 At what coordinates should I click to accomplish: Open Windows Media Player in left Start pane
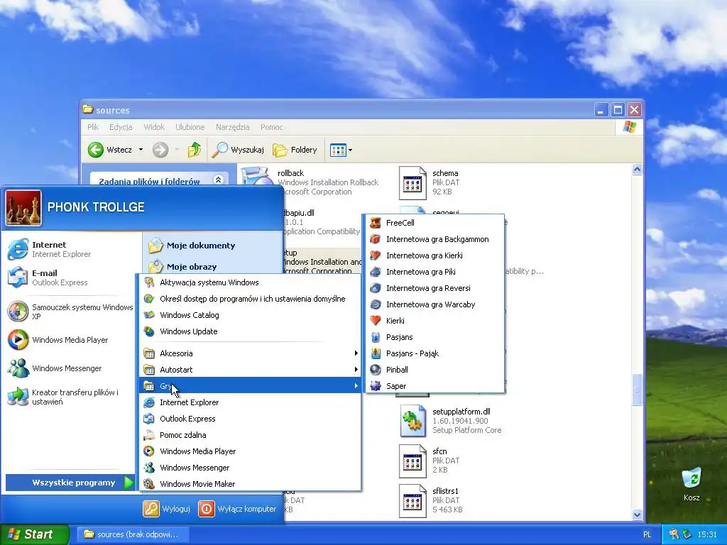[70, 340]
